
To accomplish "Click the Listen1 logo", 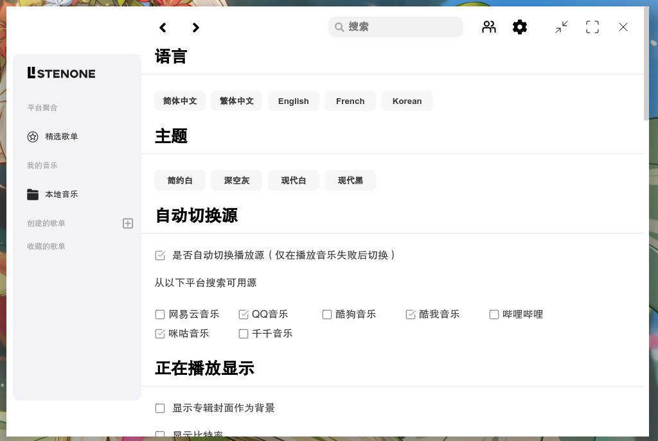I will tap(61, 73).
